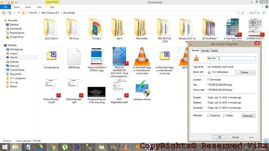The height and width of the screenshot is (151, 269).
Task: Open the IPL15.ros folder
Action: pos(74,29)
